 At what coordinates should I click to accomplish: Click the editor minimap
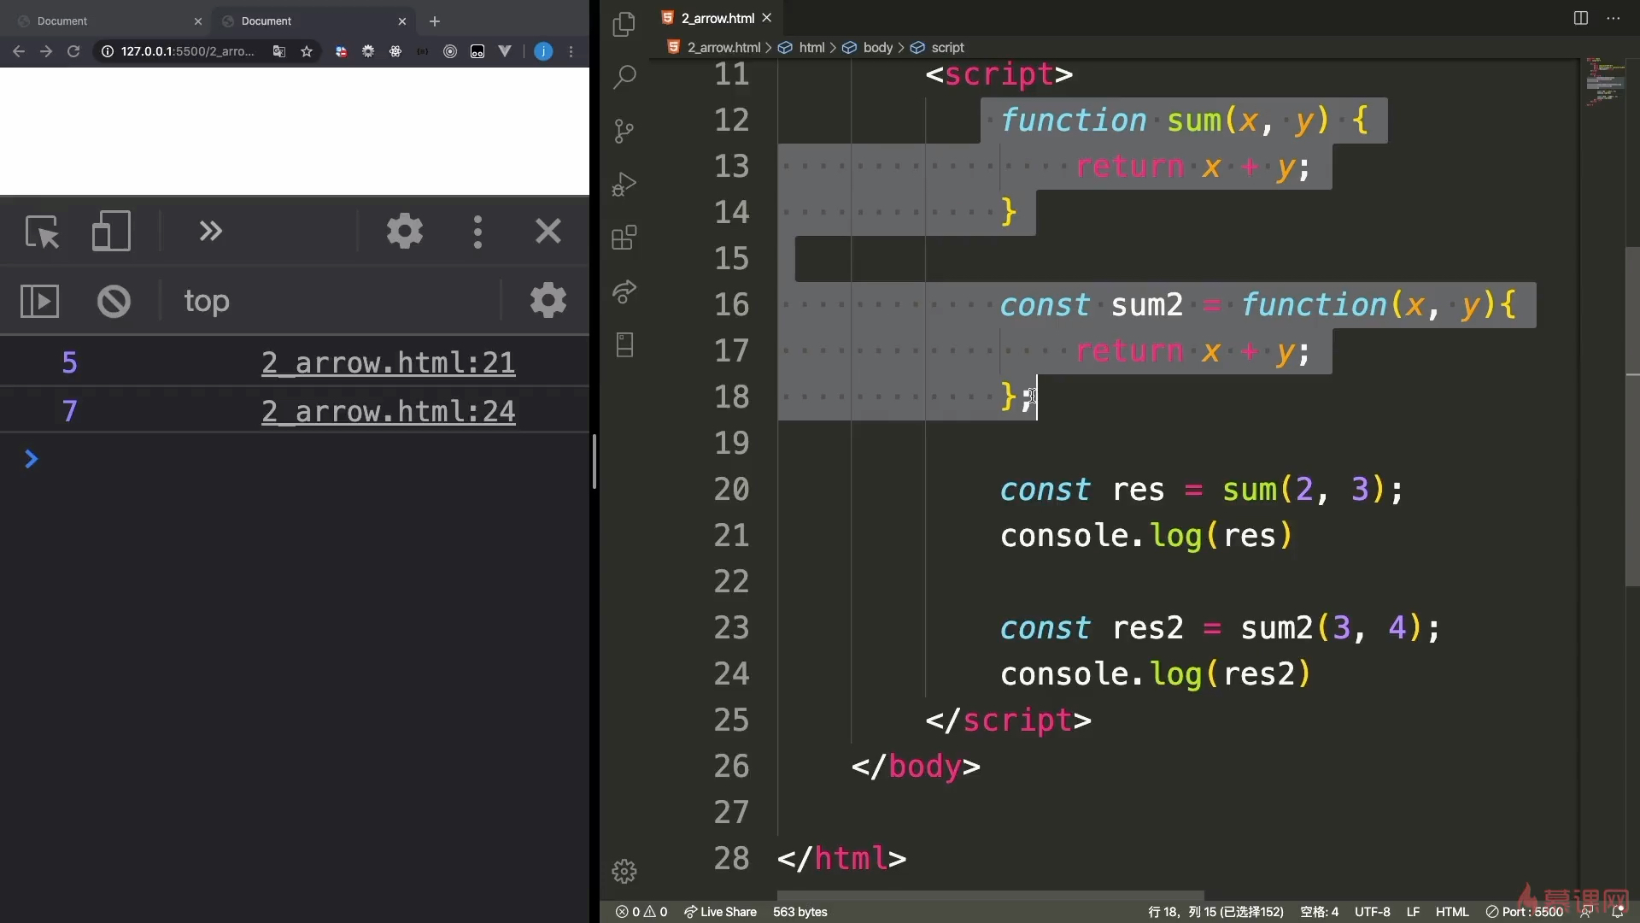(1605, 82)
